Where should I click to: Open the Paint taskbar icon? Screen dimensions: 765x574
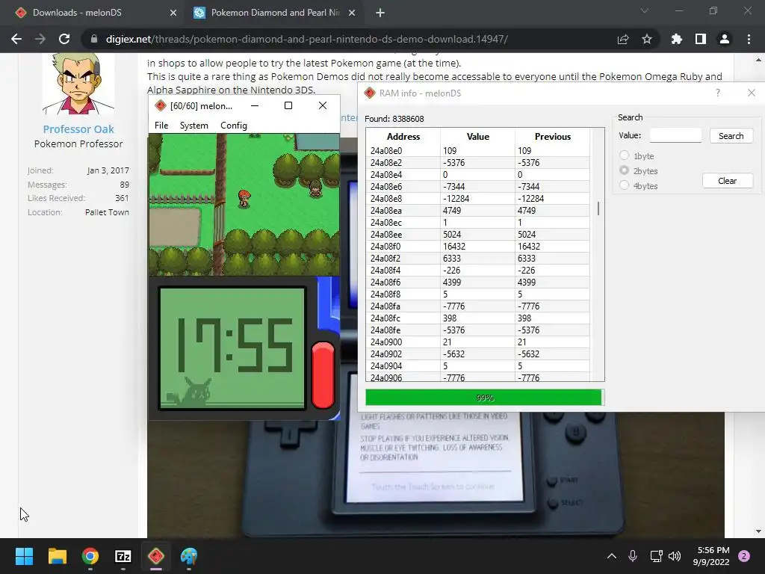point(189,556)
